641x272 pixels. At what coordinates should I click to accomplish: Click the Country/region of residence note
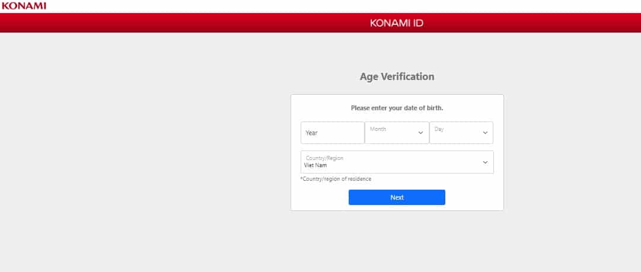336,179
